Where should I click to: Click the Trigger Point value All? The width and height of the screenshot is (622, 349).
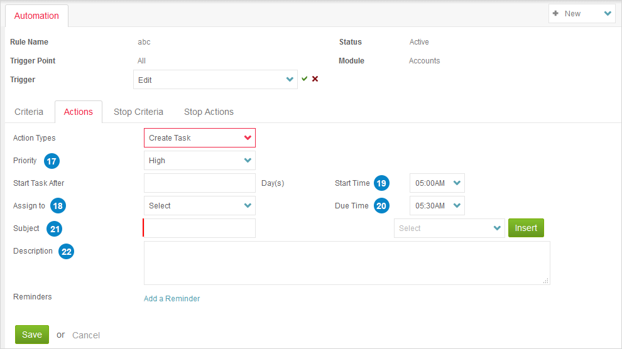pos(141,61)
